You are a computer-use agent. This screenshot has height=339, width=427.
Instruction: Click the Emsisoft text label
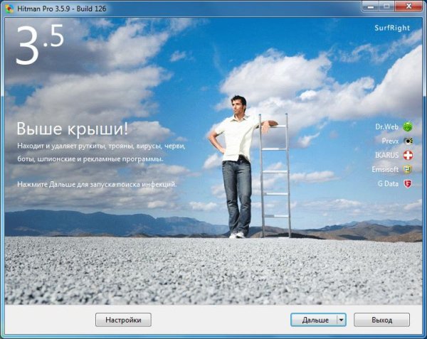385,169
